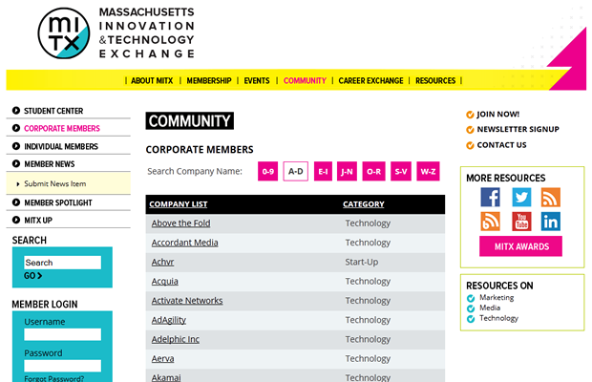Go to Student Center in sidebar
Image resolution: width=592 pixels, height=382 pixels.
[53, 111]
